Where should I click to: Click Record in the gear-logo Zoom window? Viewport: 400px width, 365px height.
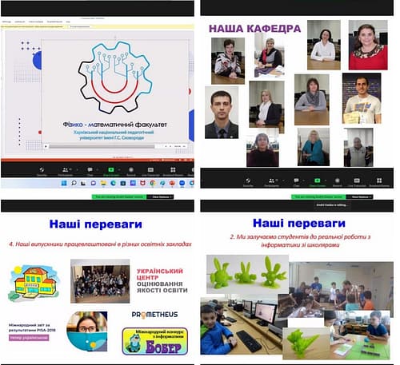point(131,172)
